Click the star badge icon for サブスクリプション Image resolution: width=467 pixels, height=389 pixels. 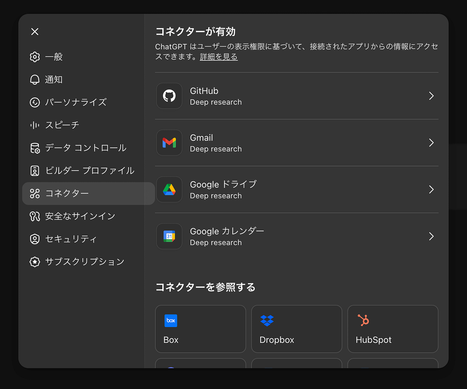tap(35, 262)
